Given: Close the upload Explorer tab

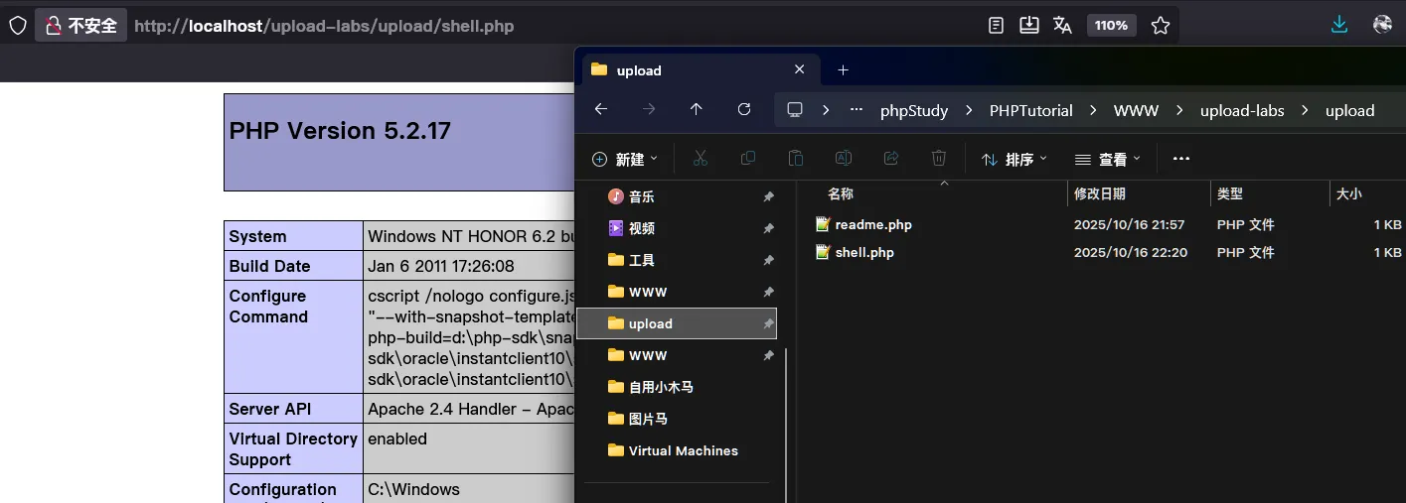Looking at the screenshot, I should (x=799, y=69).
